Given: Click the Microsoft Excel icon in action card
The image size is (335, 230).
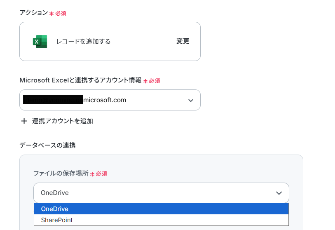Looking at the screenshot, I should 40,42.
